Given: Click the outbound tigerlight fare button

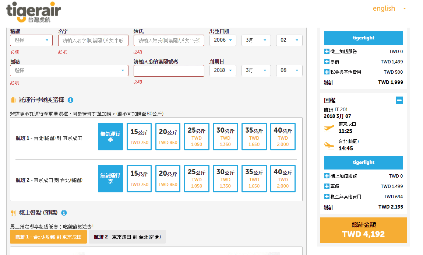Looking at the screenshot, I should click(363, 38).
